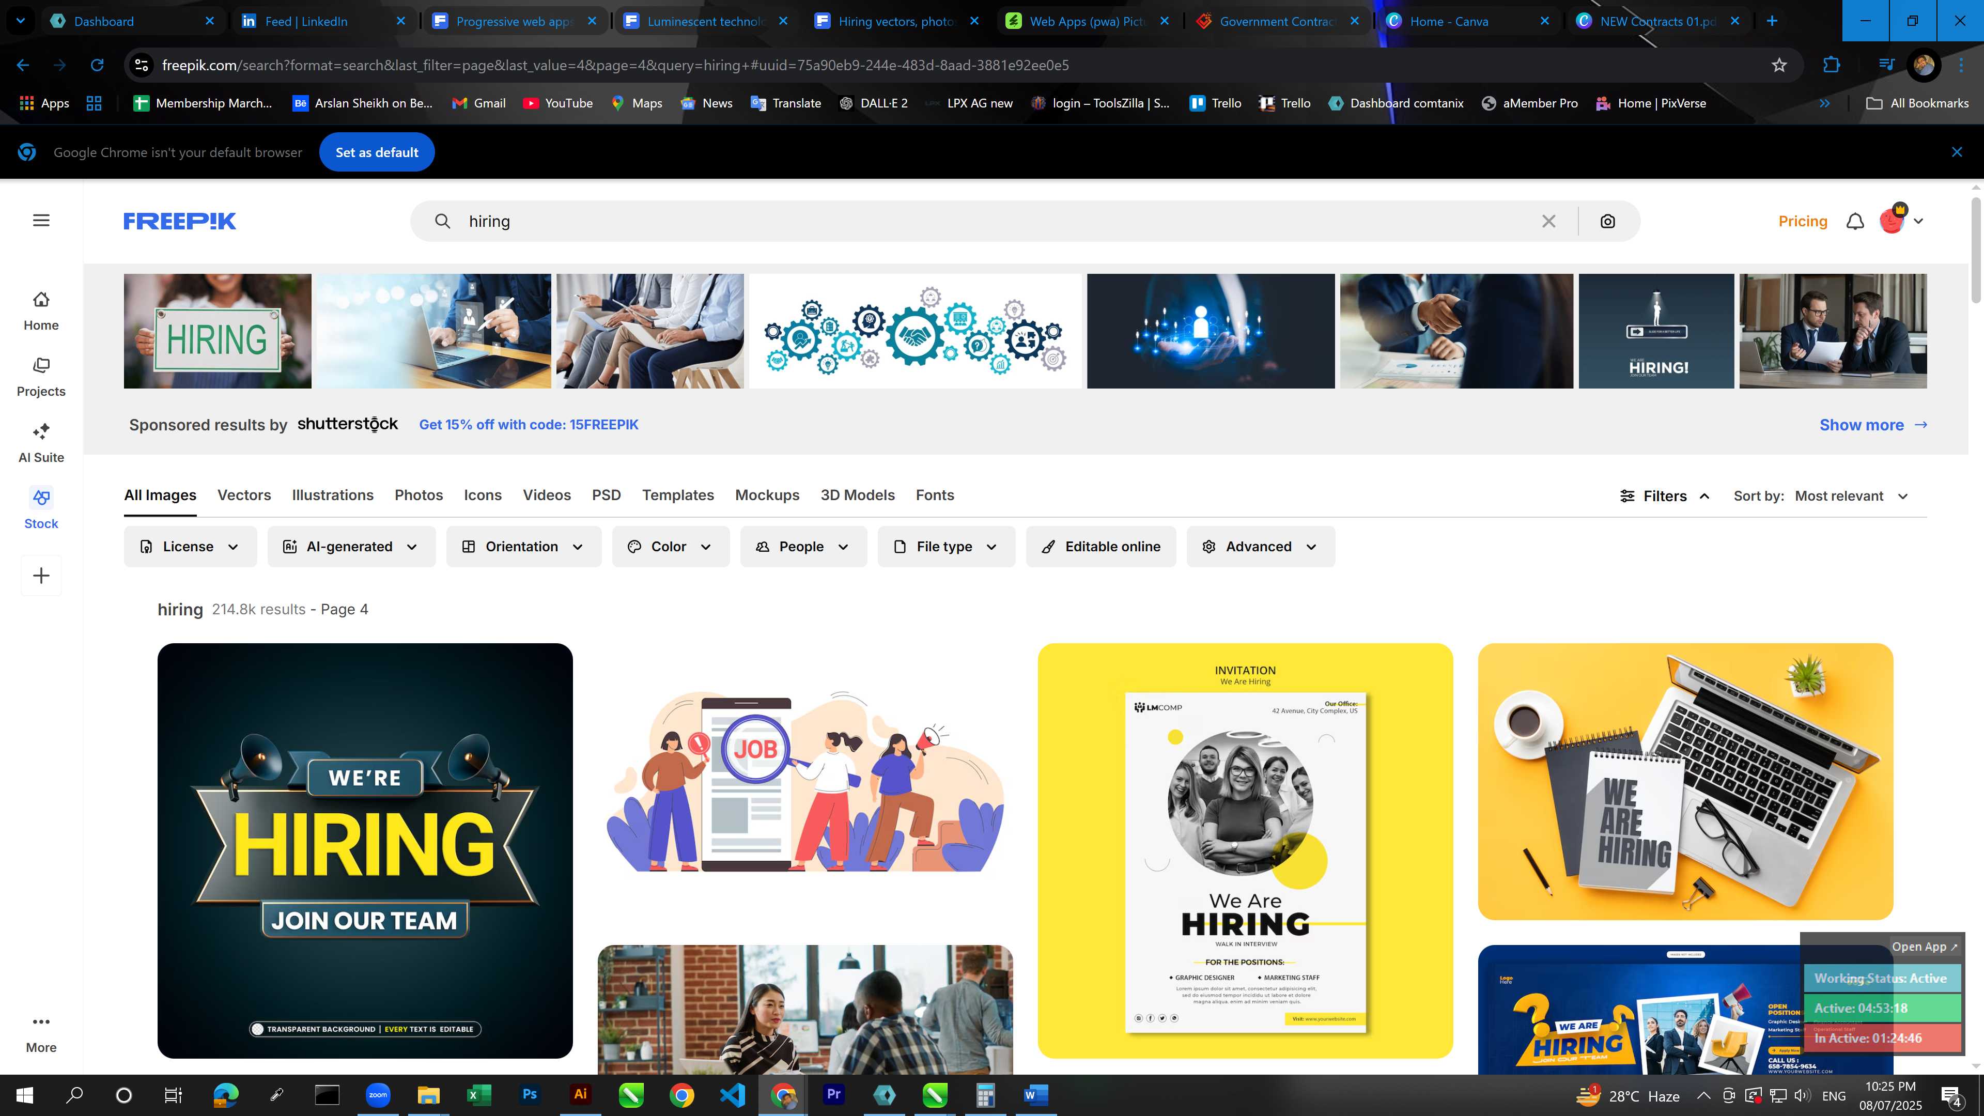
Task: Click inside the hiring search field
Action: 994,221
